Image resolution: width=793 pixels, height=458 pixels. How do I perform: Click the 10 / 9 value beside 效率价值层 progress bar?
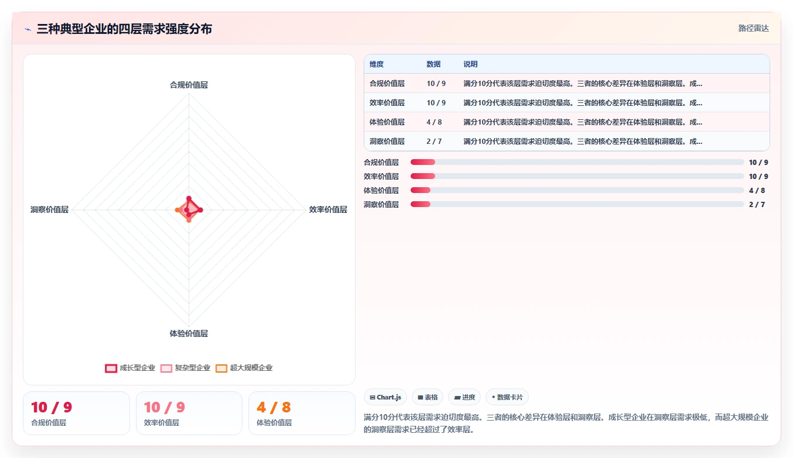tap(758, 176)
